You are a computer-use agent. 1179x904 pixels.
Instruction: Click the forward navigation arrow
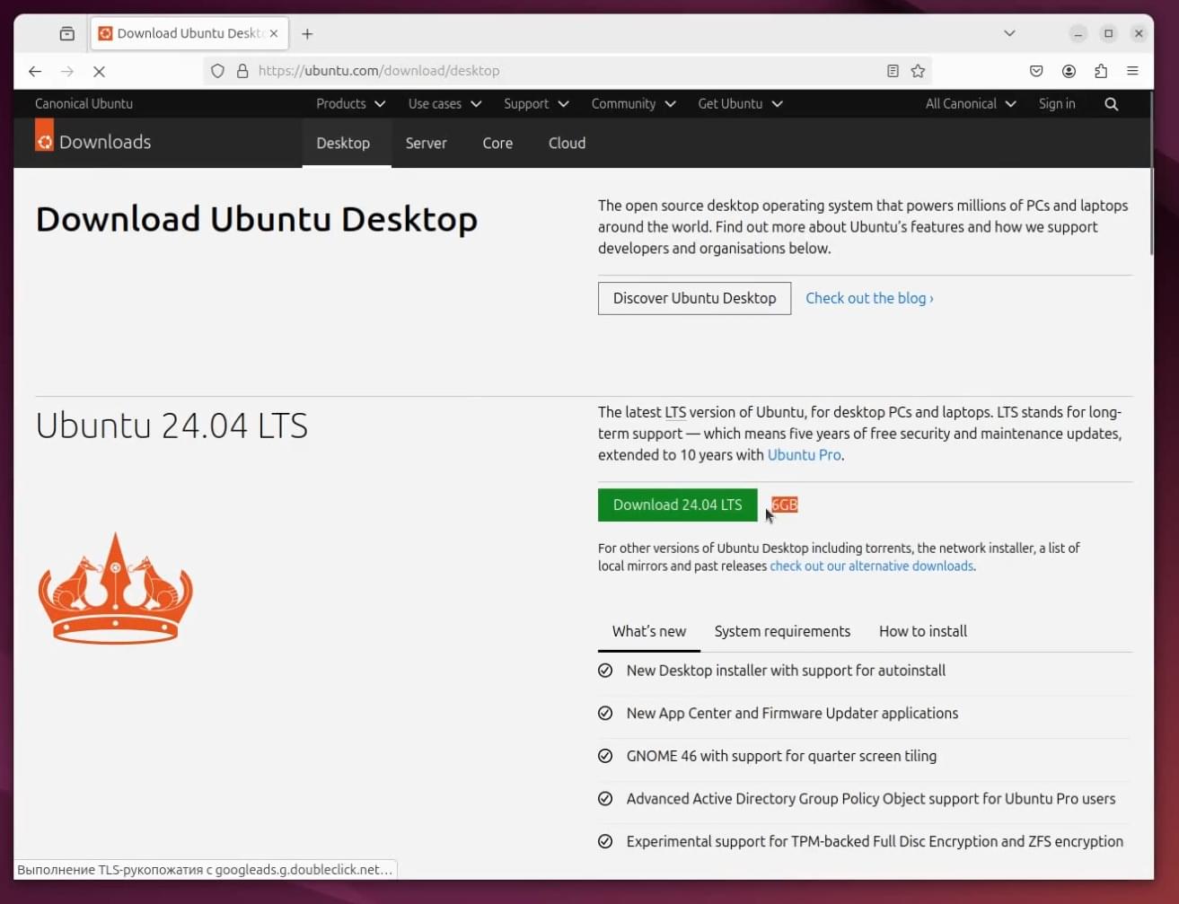[67, 71]
